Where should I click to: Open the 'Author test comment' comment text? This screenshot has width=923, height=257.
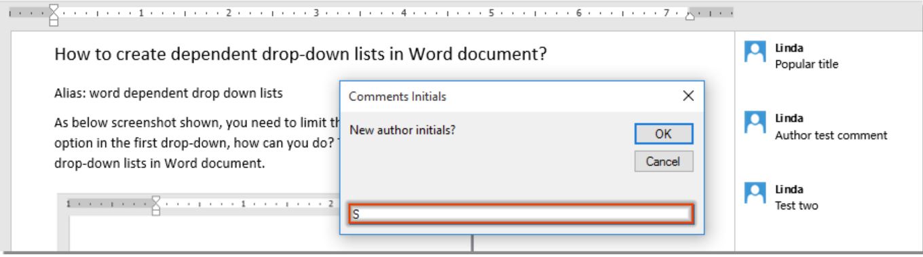click(831, 136)
